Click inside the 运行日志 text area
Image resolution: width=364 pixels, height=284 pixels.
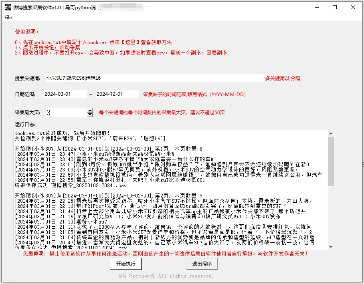168,188
